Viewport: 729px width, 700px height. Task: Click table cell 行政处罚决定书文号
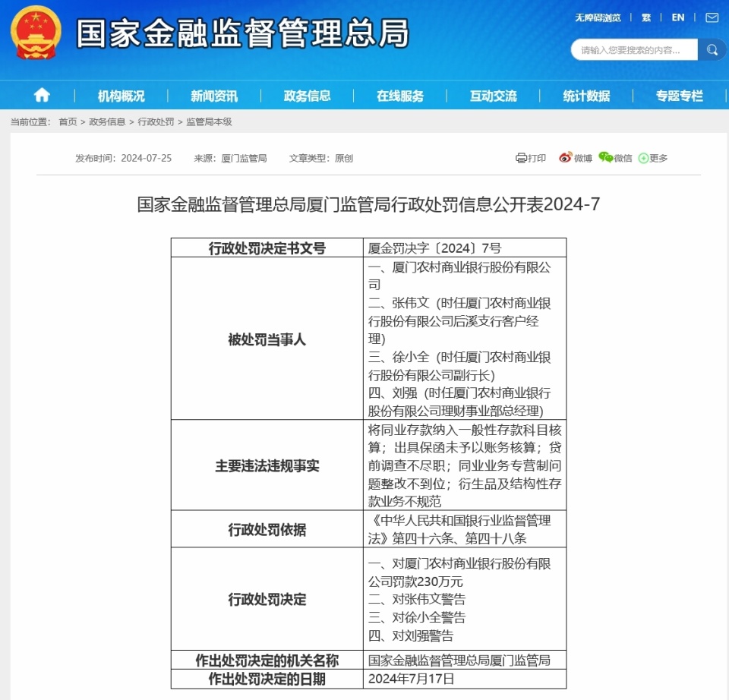(x=267, y=248)
